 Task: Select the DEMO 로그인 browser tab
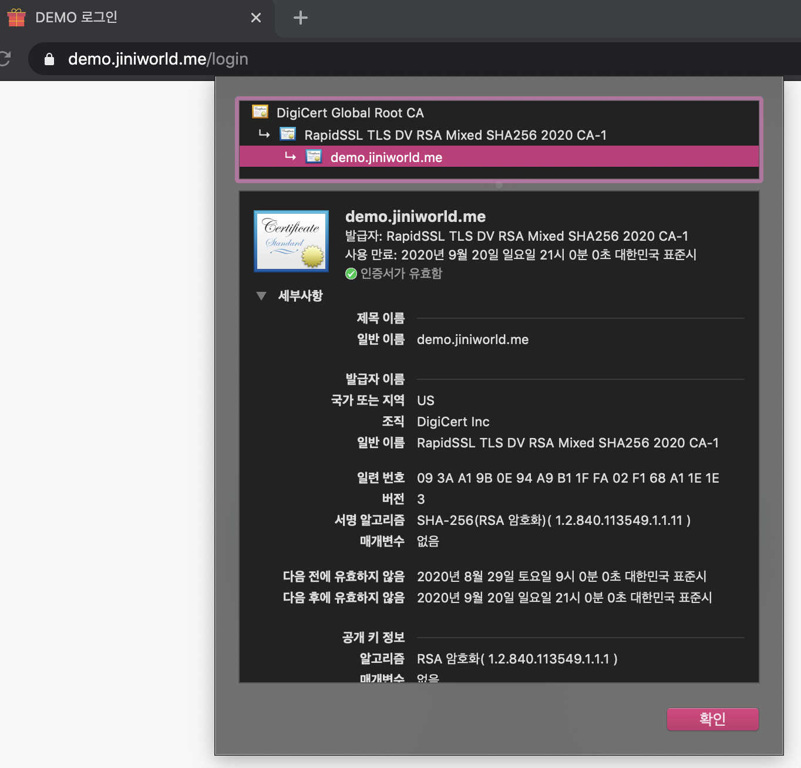(x=138, y=18)
